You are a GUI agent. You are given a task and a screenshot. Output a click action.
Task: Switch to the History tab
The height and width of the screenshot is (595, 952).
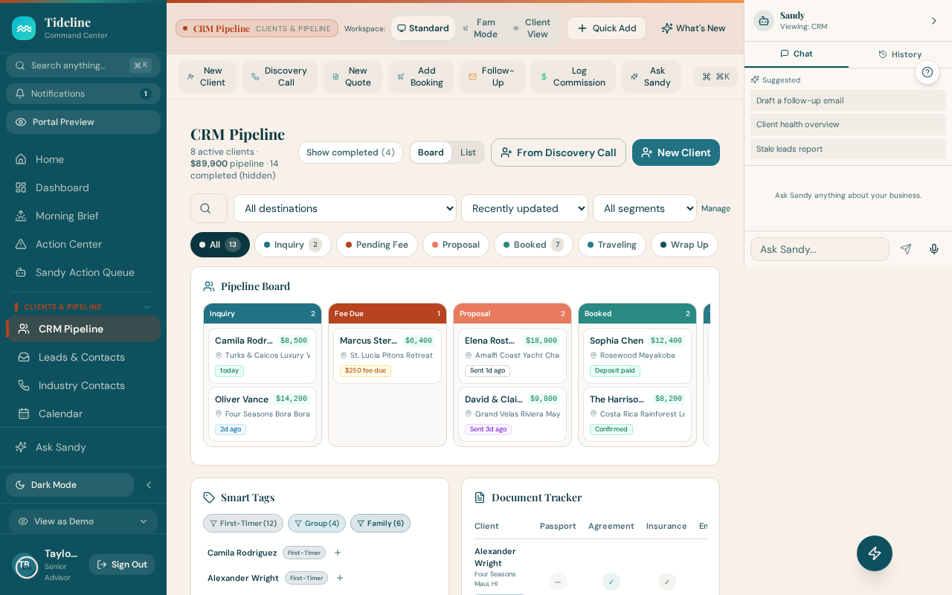tap(900, 54)
